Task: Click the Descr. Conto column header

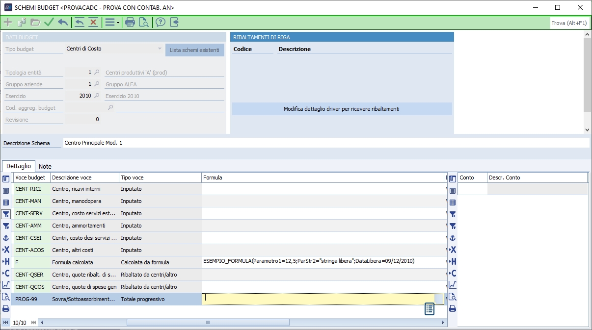Action: tap(537, 178)
